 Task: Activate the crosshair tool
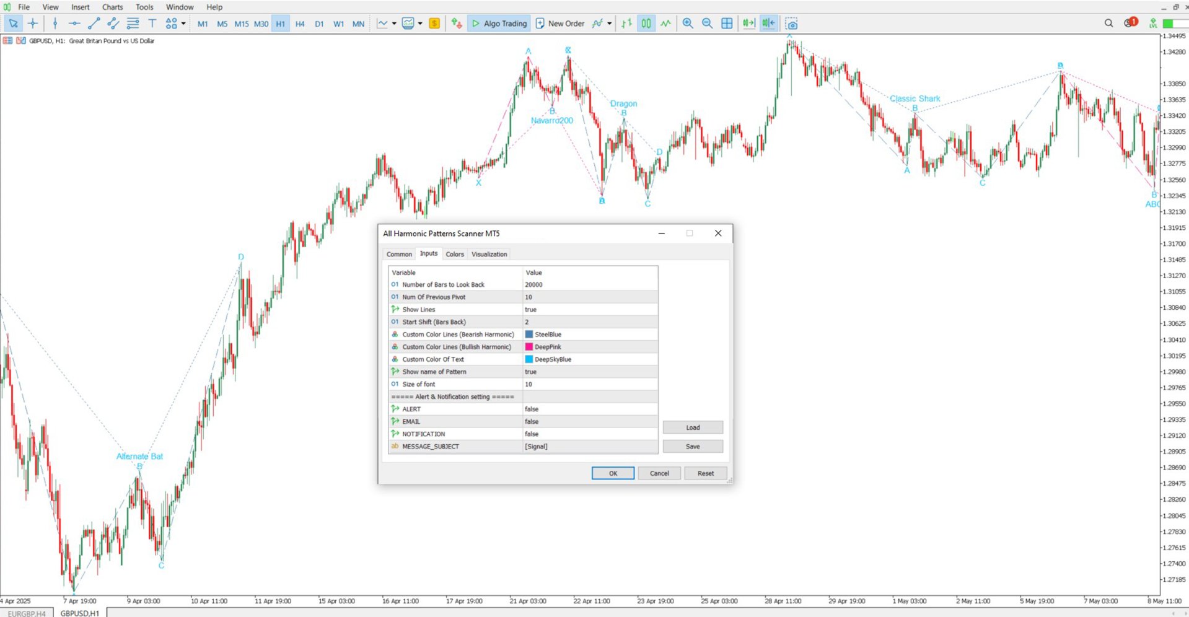[x=33, y=24]
